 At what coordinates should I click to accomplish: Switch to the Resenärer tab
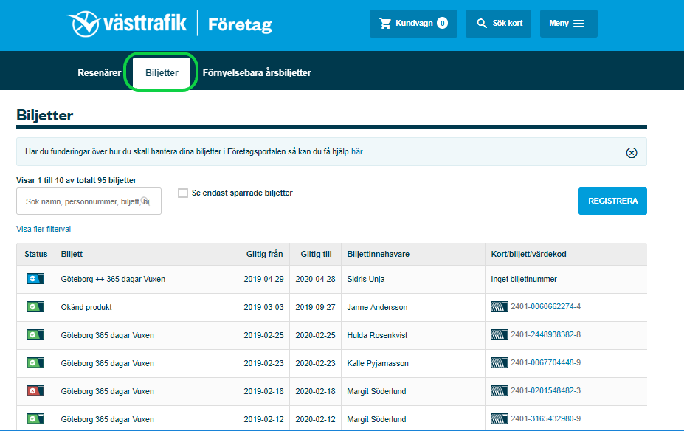coord(99,73)
